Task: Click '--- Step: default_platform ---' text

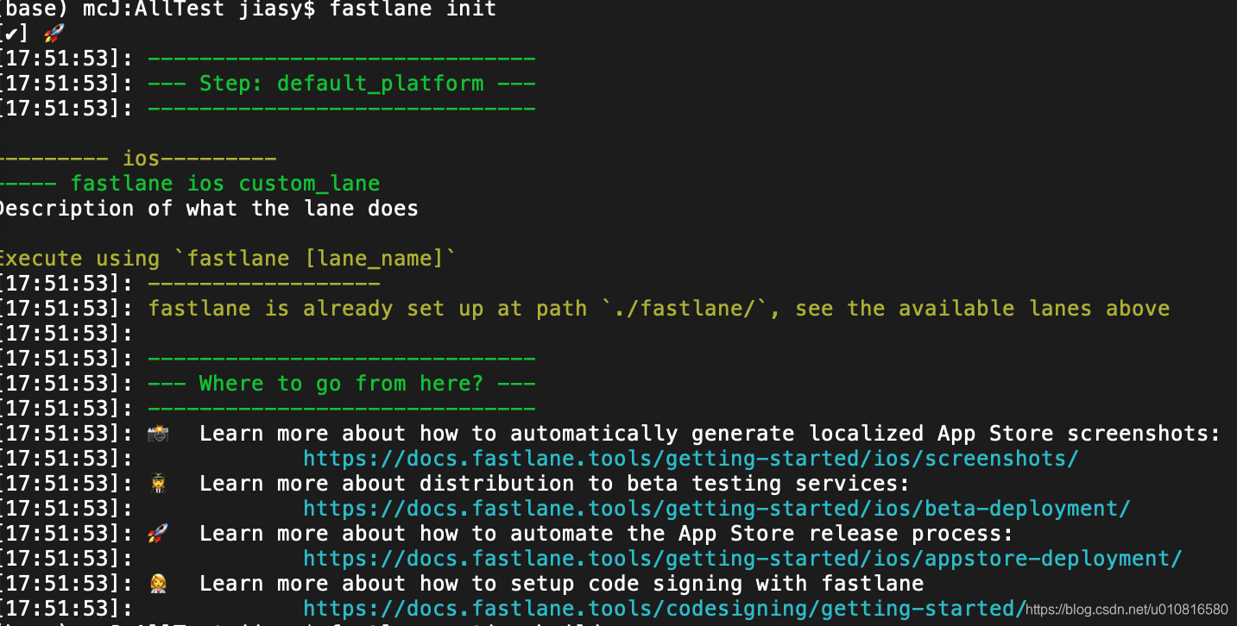Action: click(x=342, y=84)
